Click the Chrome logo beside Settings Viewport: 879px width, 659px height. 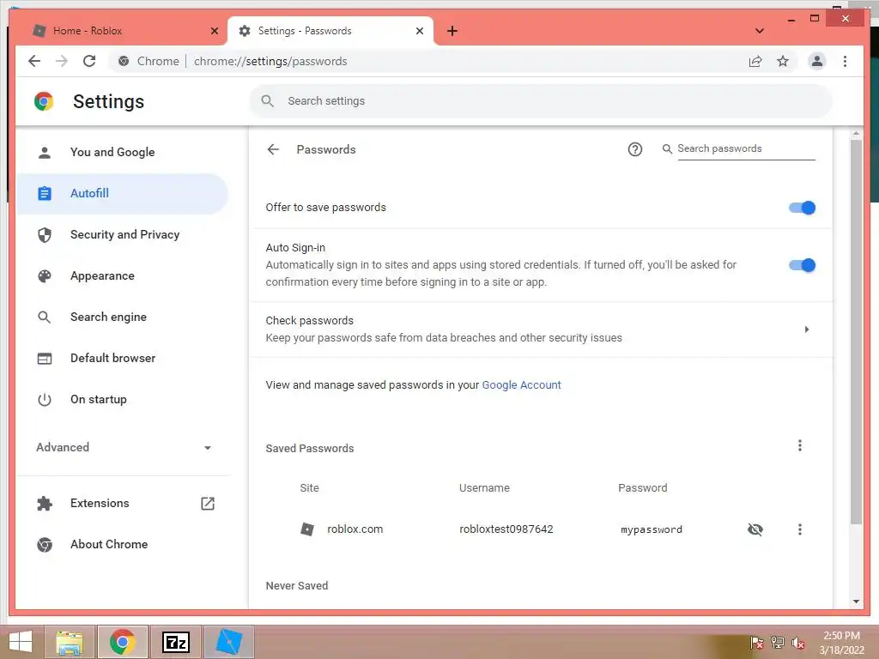pos(44,101)
